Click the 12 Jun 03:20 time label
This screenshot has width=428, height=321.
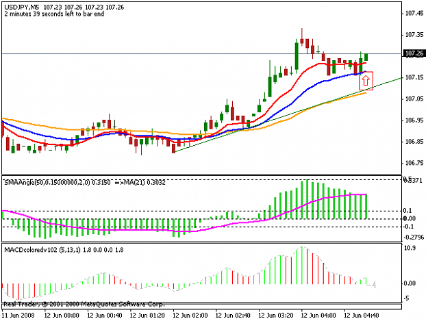276,316
